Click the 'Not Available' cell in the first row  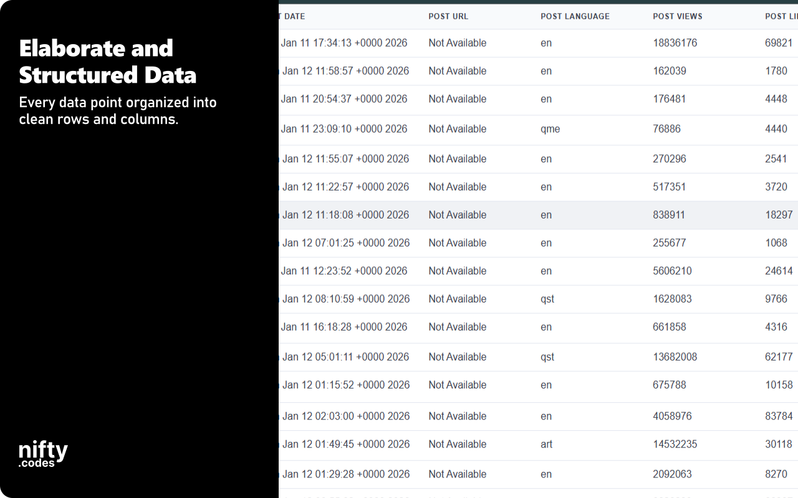coord(457,43)
